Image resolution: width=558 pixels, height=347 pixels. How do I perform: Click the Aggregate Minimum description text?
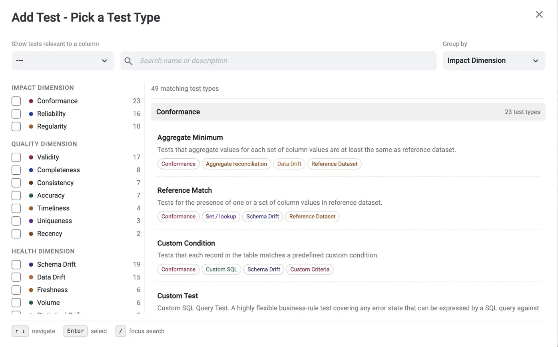307,150
